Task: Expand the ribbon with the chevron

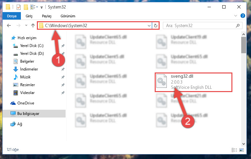Action: click(x=235, y=16)
